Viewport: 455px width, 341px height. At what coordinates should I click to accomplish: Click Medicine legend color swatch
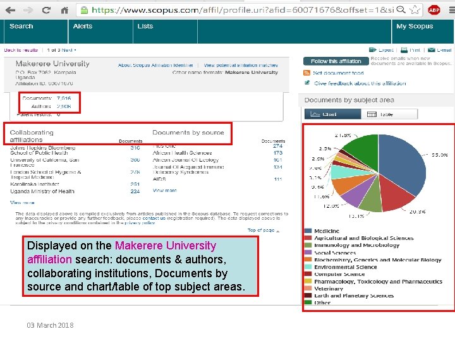click(x=308, y=231)
